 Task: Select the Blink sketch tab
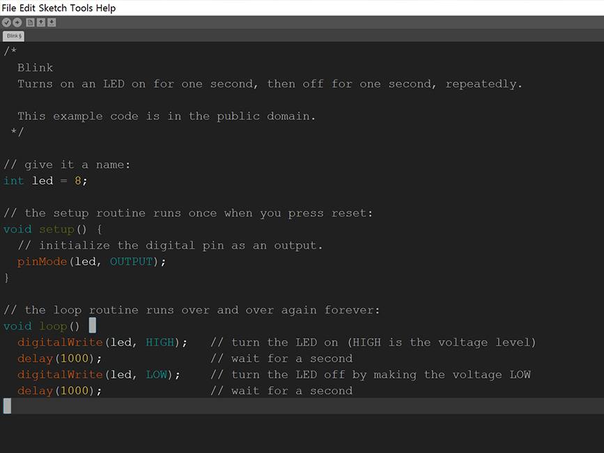pos(13,36)
